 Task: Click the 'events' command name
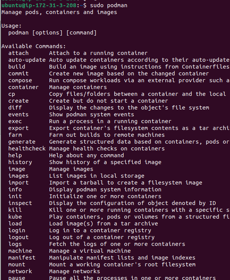pyautogui.click(x=19, y=114)
